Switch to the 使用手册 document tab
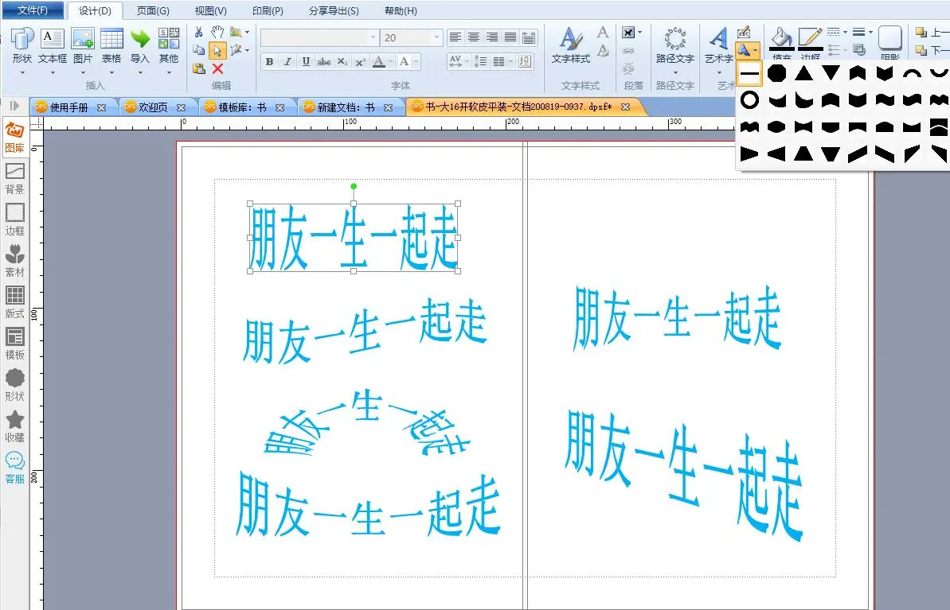This screenshot has width=950, height=610. click(x=69, y=107)
